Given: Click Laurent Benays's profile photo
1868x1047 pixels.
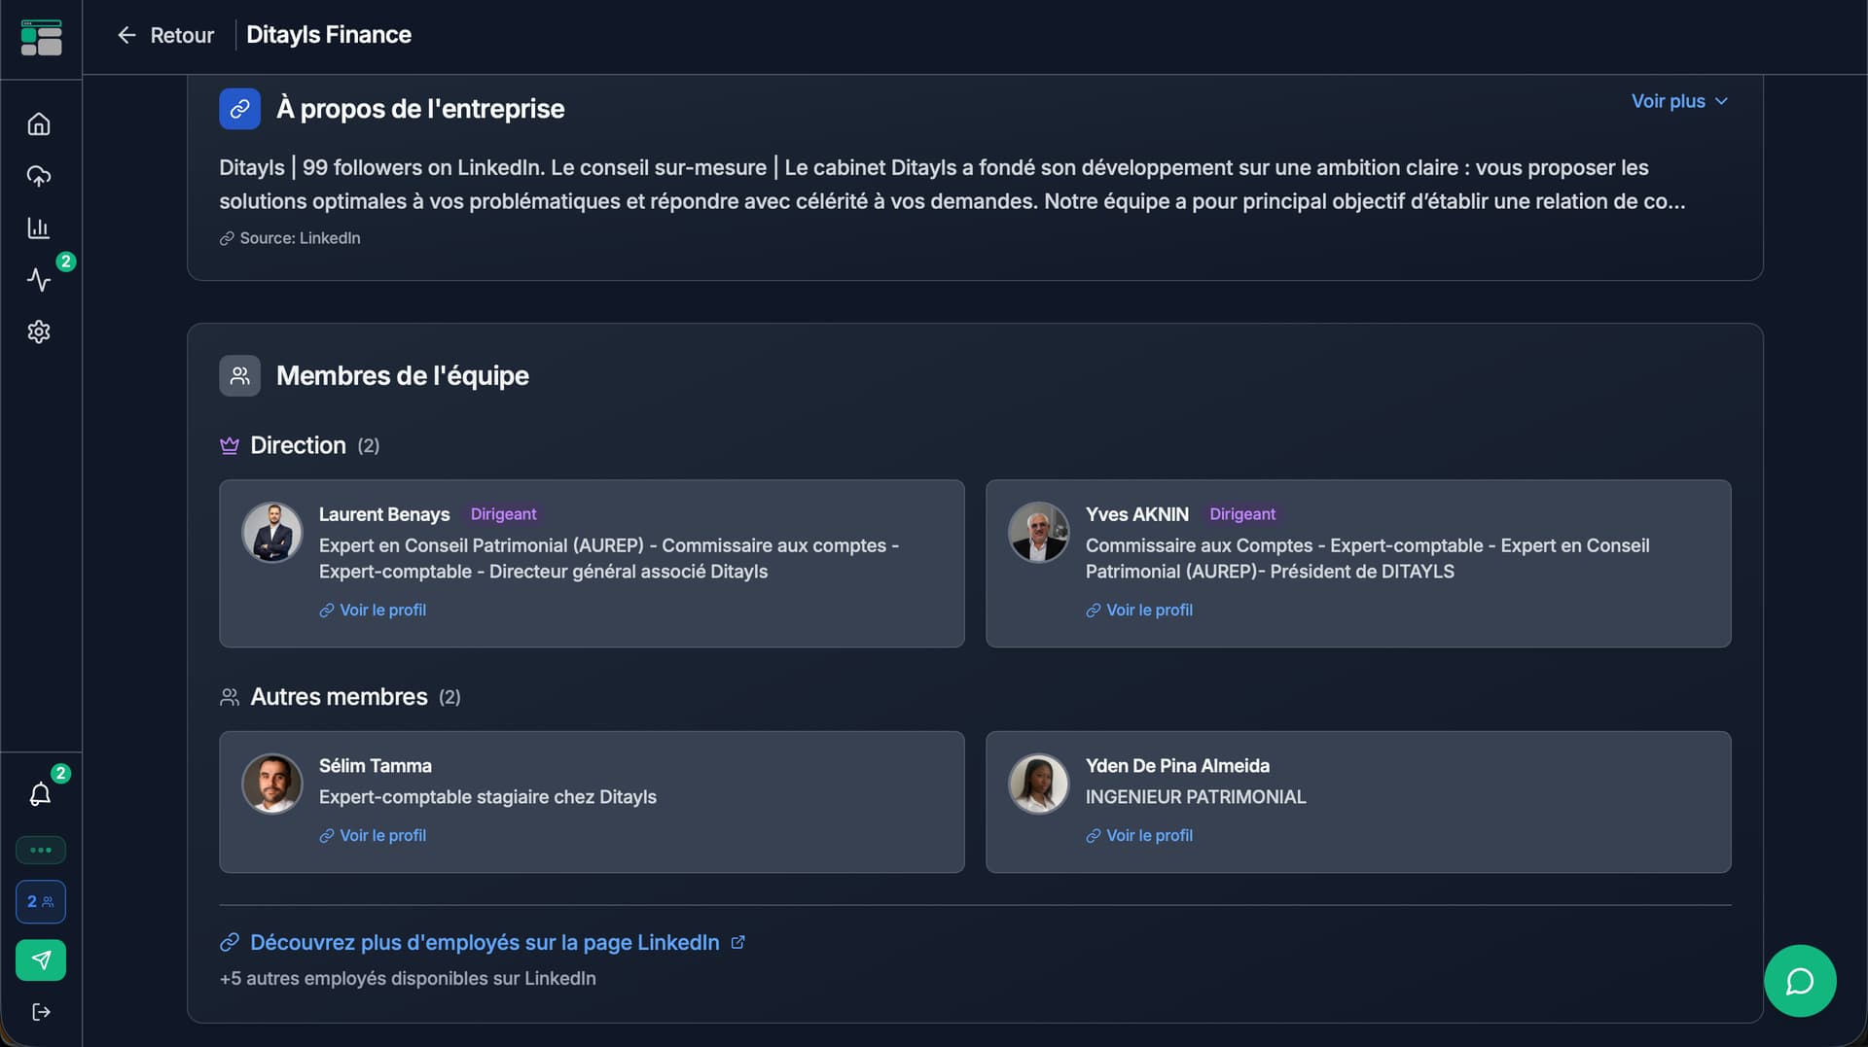Looking at the screenshot, I should (x=272, y=533).
